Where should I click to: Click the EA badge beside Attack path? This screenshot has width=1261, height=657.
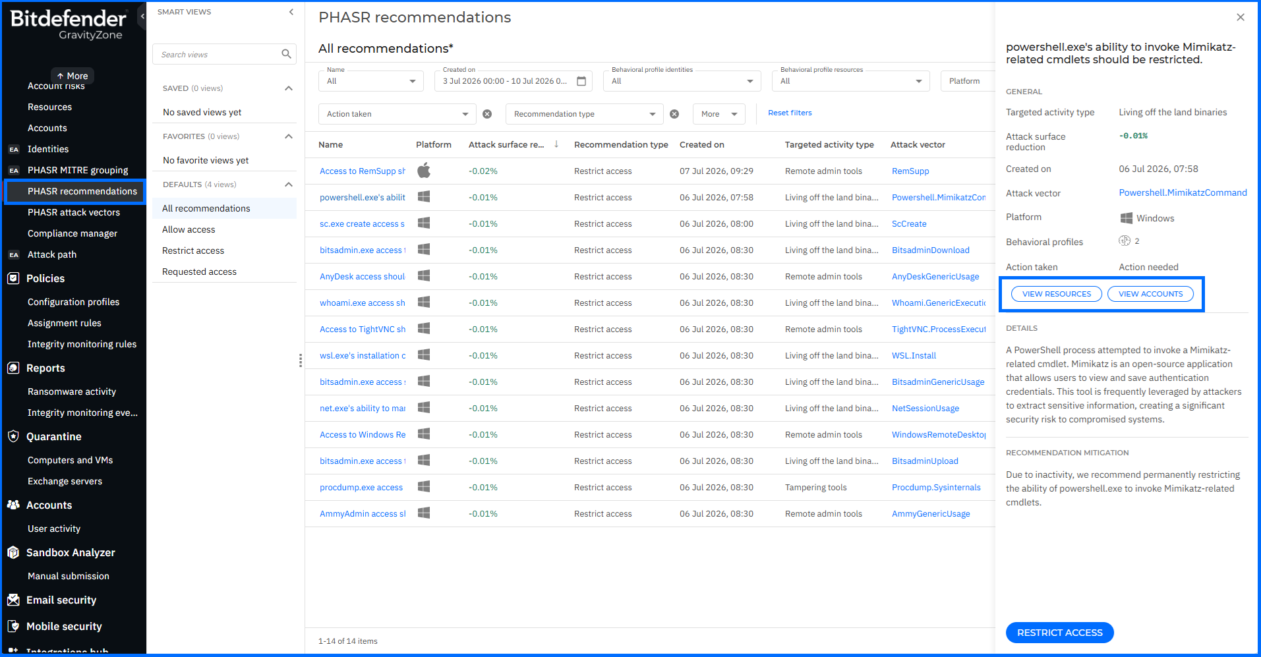pyautogui.click(x=14, y=255)
